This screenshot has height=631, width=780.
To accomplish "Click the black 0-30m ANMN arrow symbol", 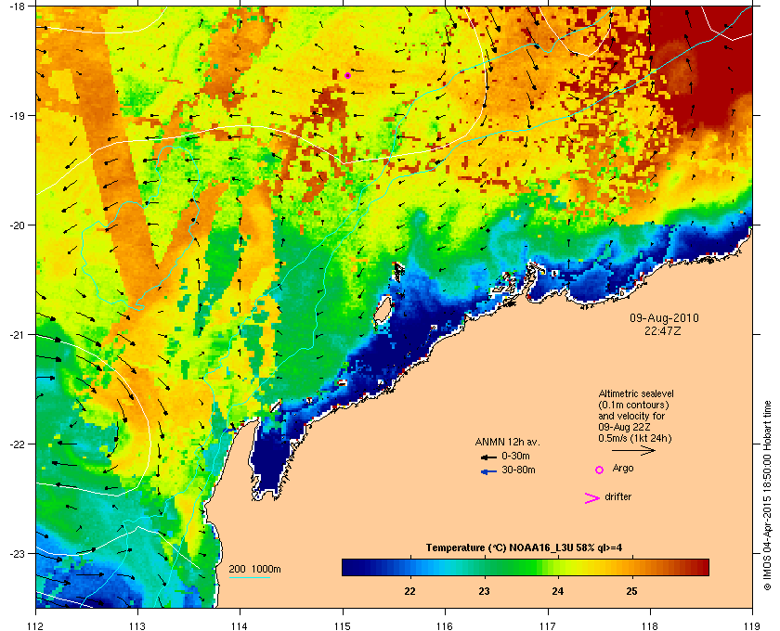I will point(488,457).
